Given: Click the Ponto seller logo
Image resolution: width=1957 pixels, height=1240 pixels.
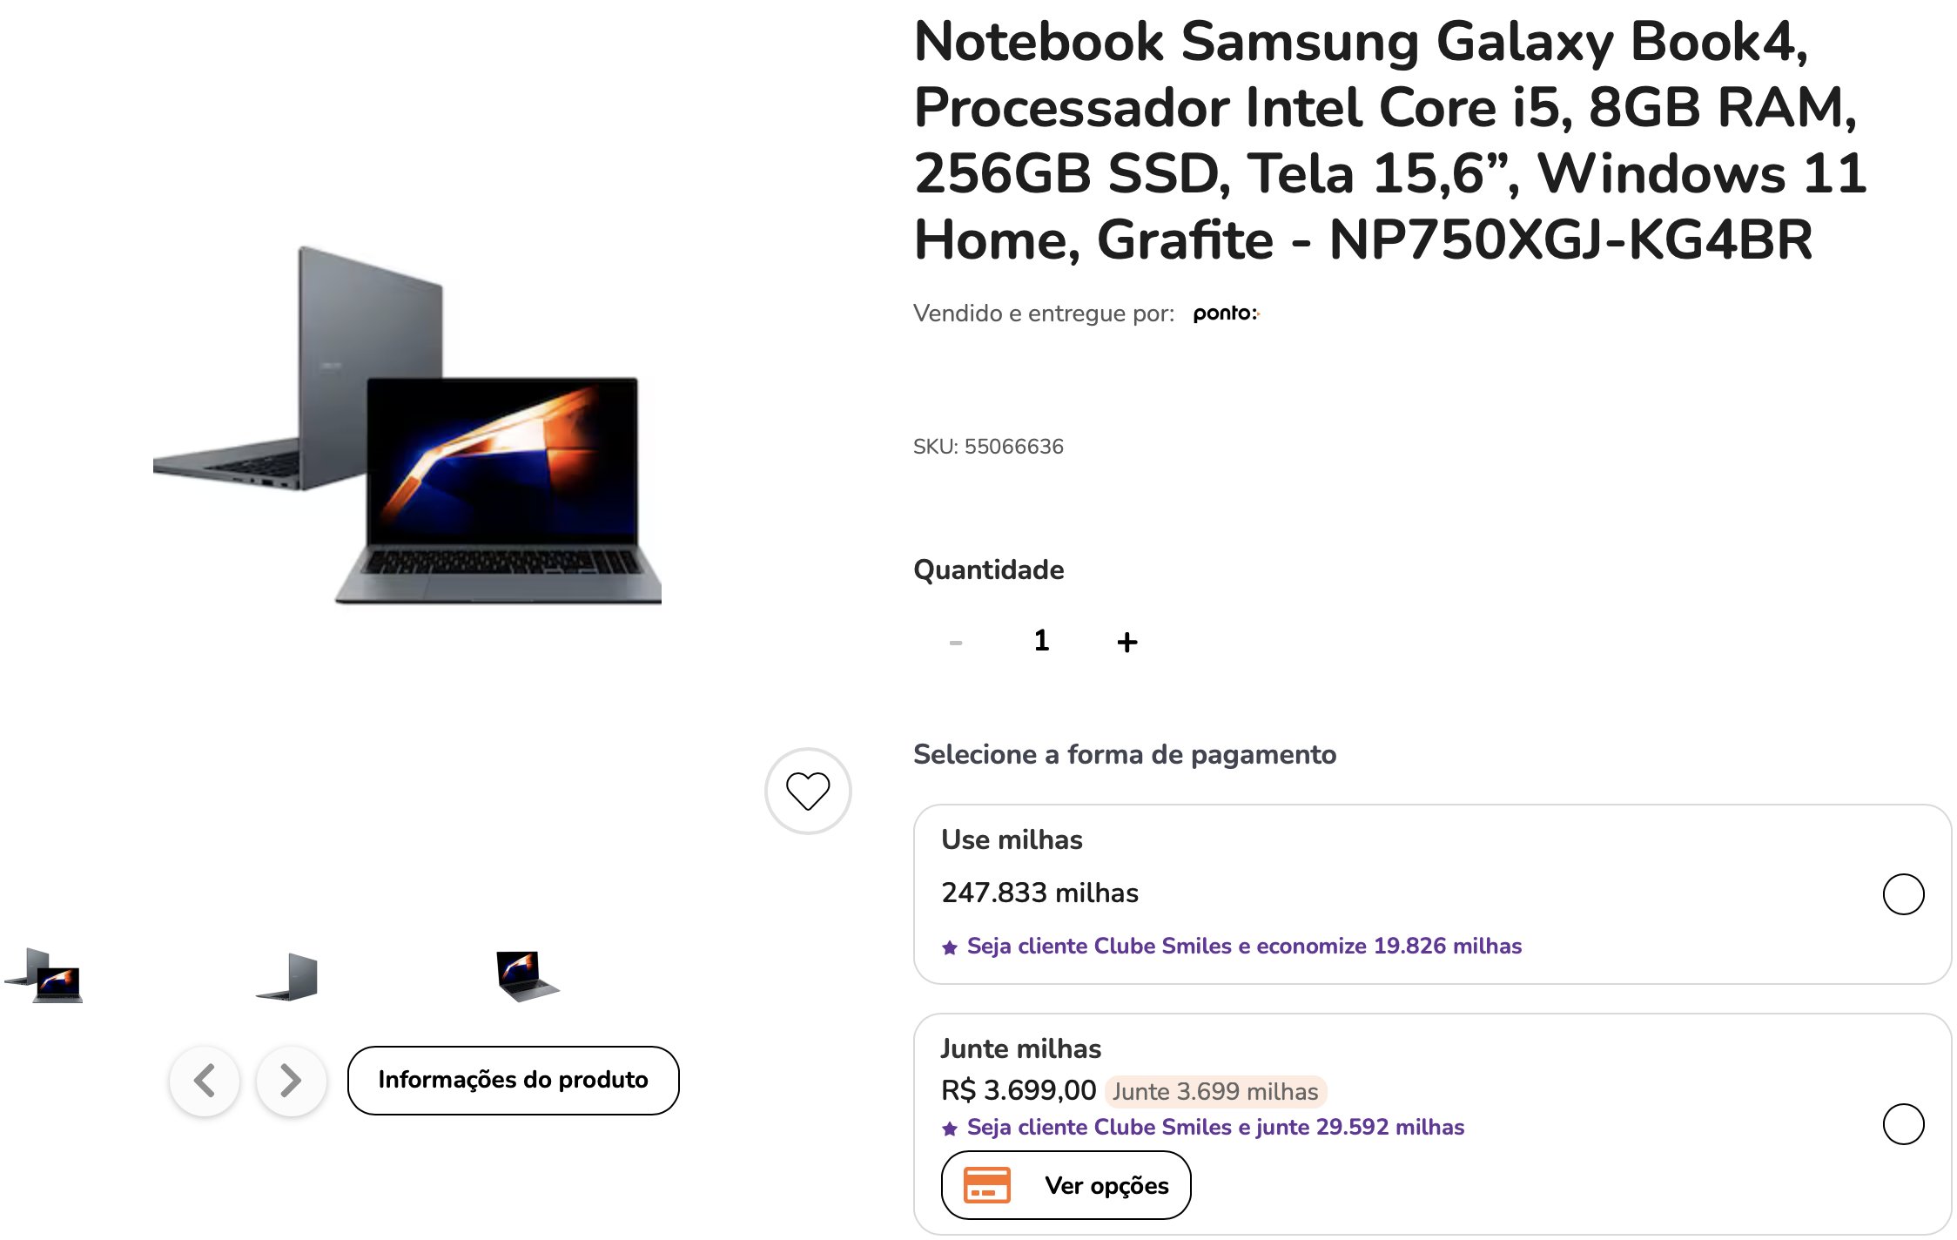Looking at the screenshot, I should tap(1226, 313).
